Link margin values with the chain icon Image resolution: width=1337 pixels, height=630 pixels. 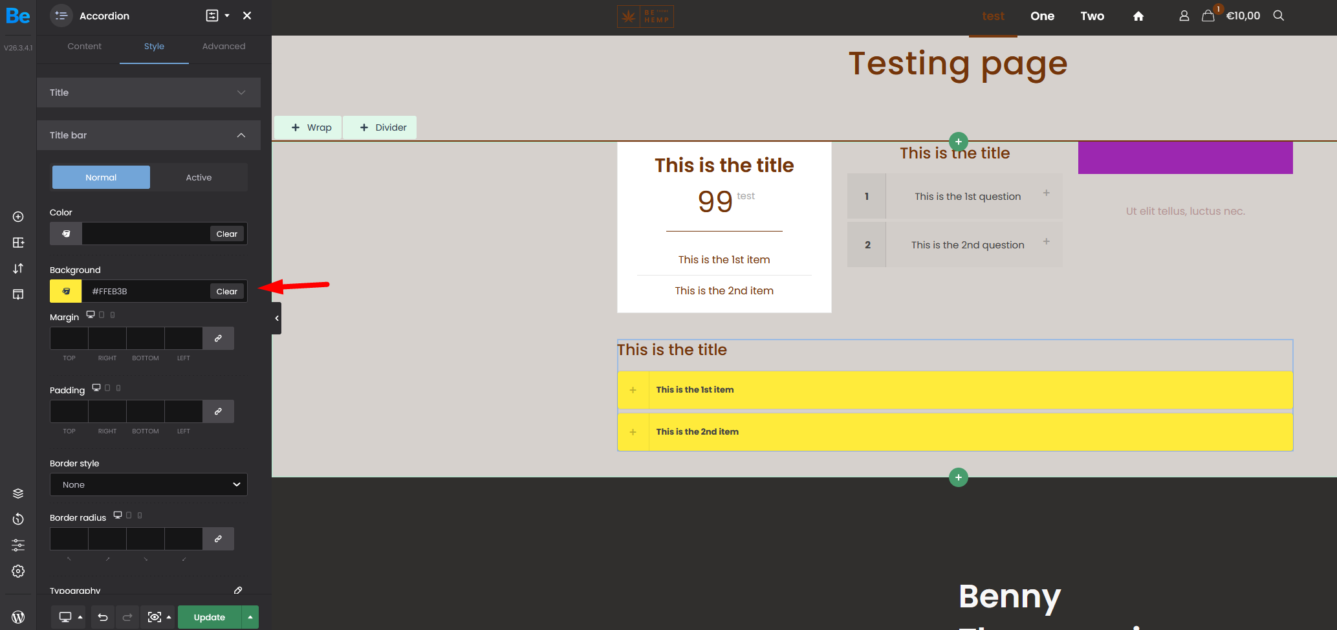click(218, 338)
